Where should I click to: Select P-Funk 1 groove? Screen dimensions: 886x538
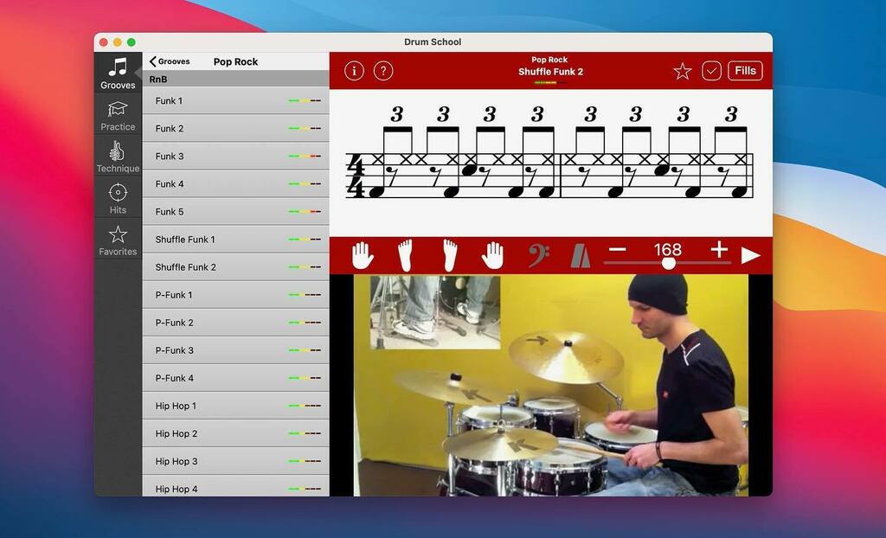click(235, 294)
